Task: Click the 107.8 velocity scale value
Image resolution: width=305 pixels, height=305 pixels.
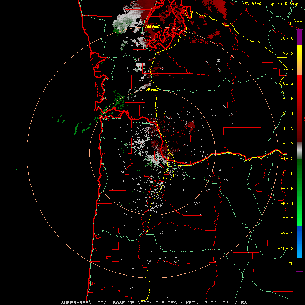Action: pos(287,38)
